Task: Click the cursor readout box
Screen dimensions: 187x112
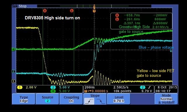Action: click(x=141, y=21)
